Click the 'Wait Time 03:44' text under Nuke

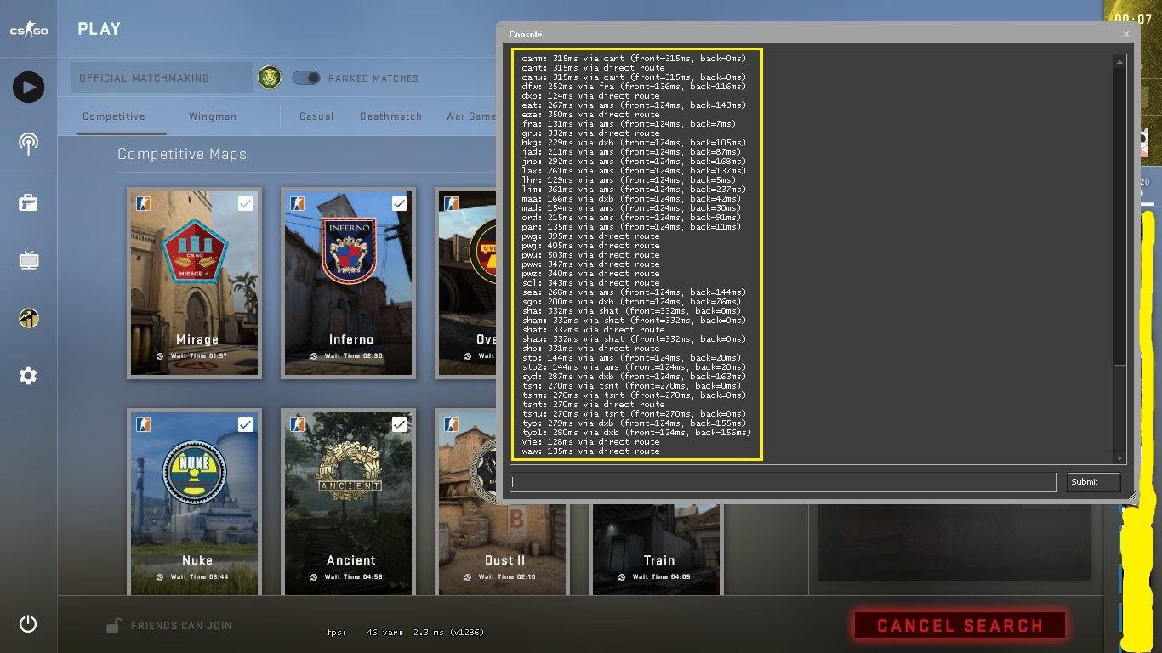[198, 577]
